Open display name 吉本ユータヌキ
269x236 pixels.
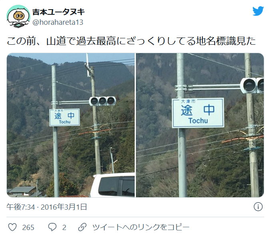(x=58, y=12)
